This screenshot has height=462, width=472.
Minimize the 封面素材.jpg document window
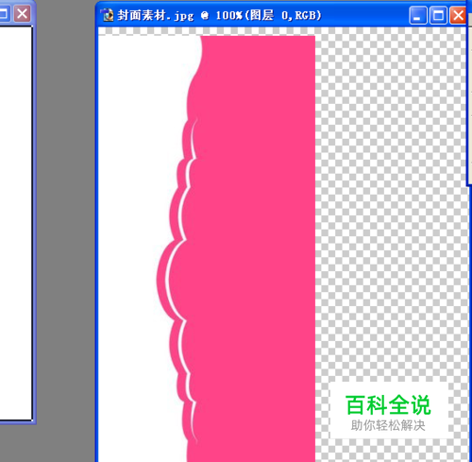[x=417, y=15]
